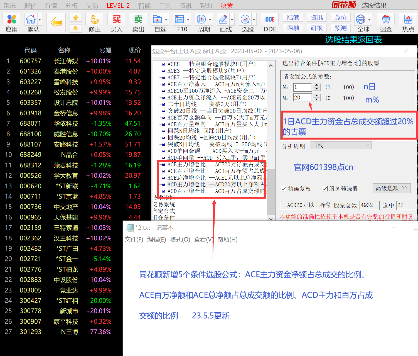Open 高级选项 advanced options
Screen dimensions: 418x356
coord(392,188)
